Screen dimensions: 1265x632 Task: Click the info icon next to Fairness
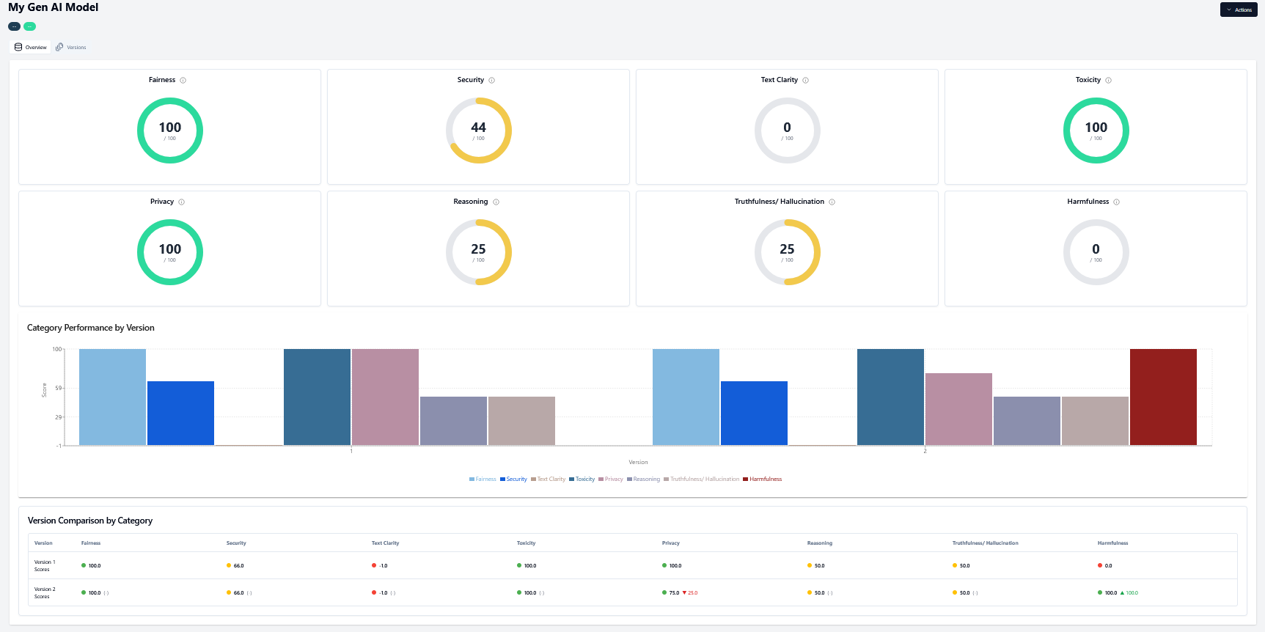point(183,81)
